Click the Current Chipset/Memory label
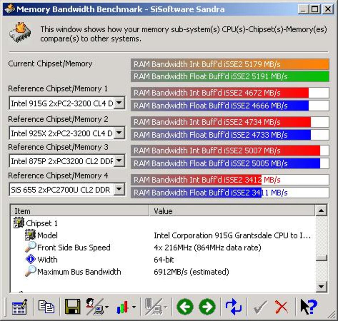The width and height of the screenshot is (338, 321). click(50, 64)
